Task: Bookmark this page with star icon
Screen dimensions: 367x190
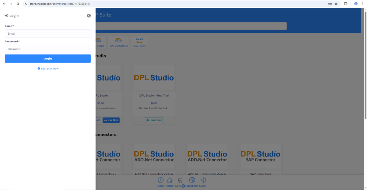Action: click(x=336, y=4)
